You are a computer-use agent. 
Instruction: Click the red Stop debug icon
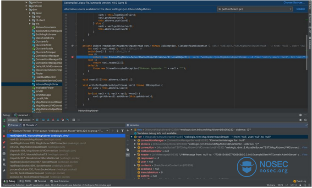pyautogui.click(x=3, y=136)
